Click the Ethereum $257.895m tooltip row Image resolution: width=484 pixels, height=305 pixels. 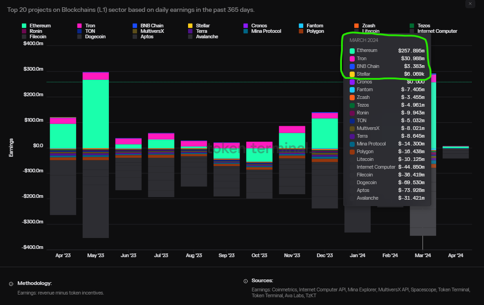coord(387,51)
